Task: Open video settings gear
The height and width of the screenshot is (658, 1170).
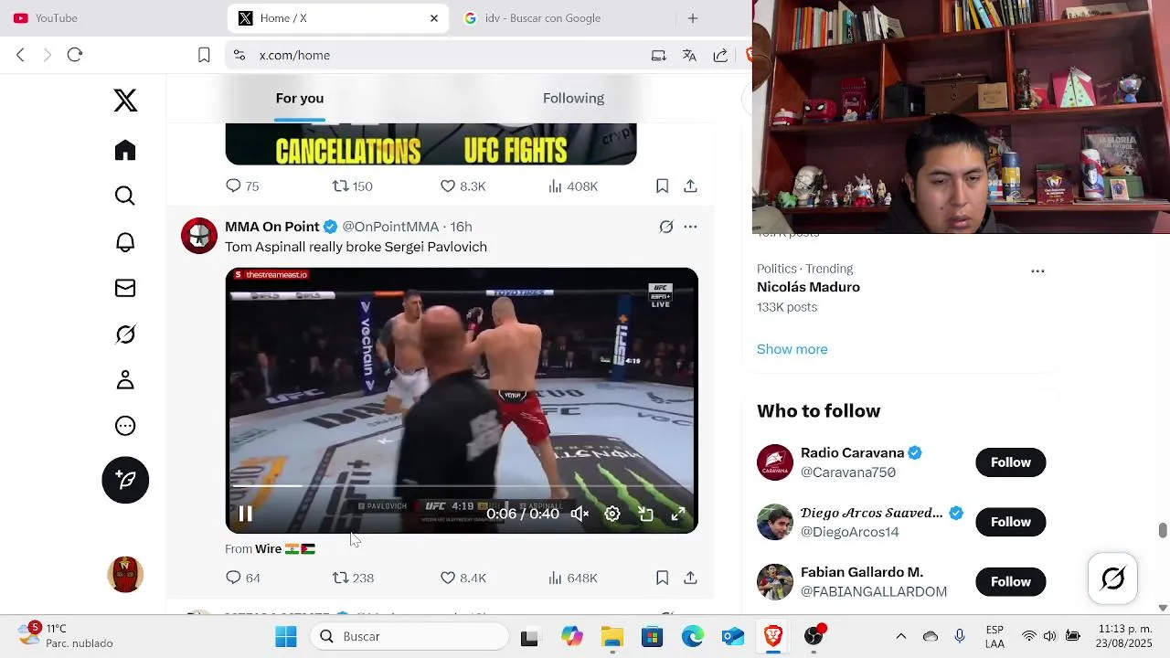Action: 612,514
